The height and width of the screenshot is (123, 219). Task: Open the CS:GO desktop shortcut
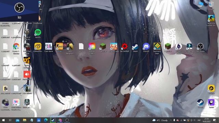coord(60,46)
